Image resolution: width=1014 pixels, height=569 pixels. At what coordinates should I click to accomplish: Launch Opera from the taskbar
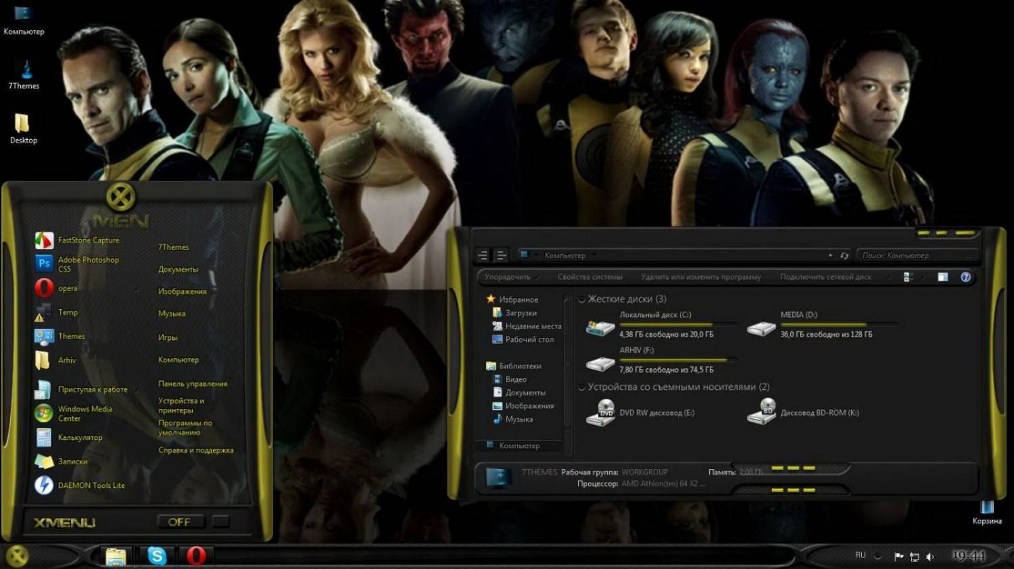click(196, 555)
